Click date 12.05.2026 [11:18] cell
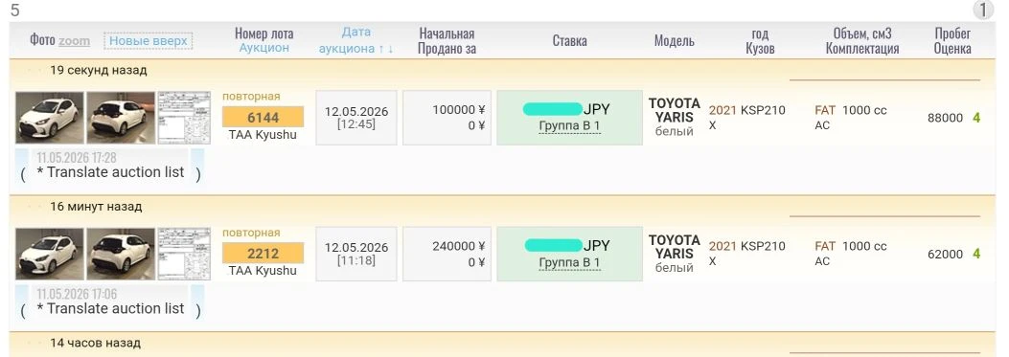 tap(356, 254)
